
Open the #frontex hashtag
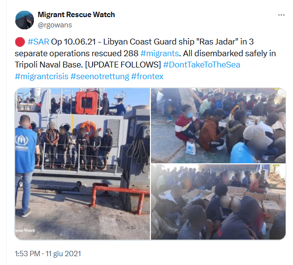pos(147,76)
